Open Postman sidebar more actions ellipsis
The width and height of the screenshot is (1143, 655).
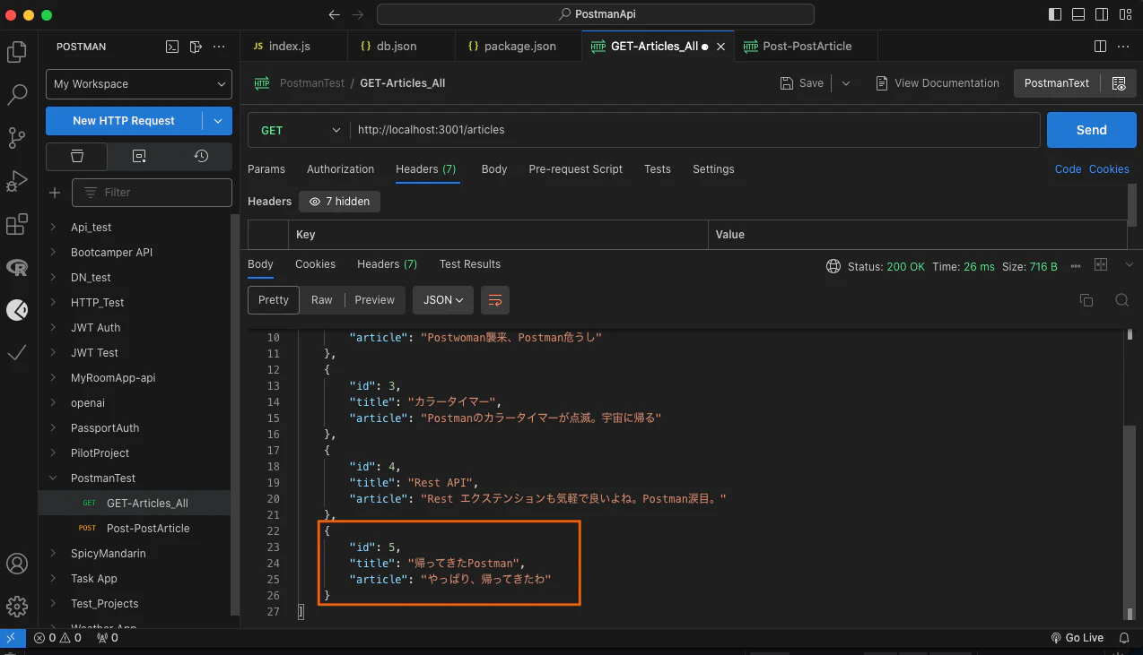(219, 47)
